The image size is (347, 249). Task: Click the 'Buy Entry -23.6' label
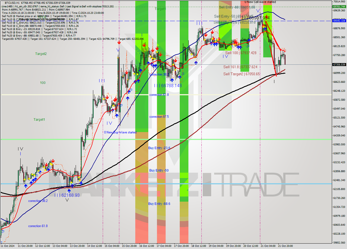(159, 148)
